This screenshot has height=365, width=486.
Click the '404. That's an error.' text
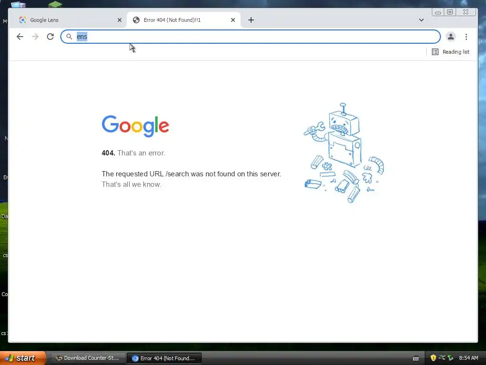133,153
